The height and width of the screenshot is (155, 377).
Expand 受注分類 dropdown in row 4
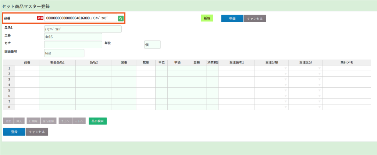285,85
